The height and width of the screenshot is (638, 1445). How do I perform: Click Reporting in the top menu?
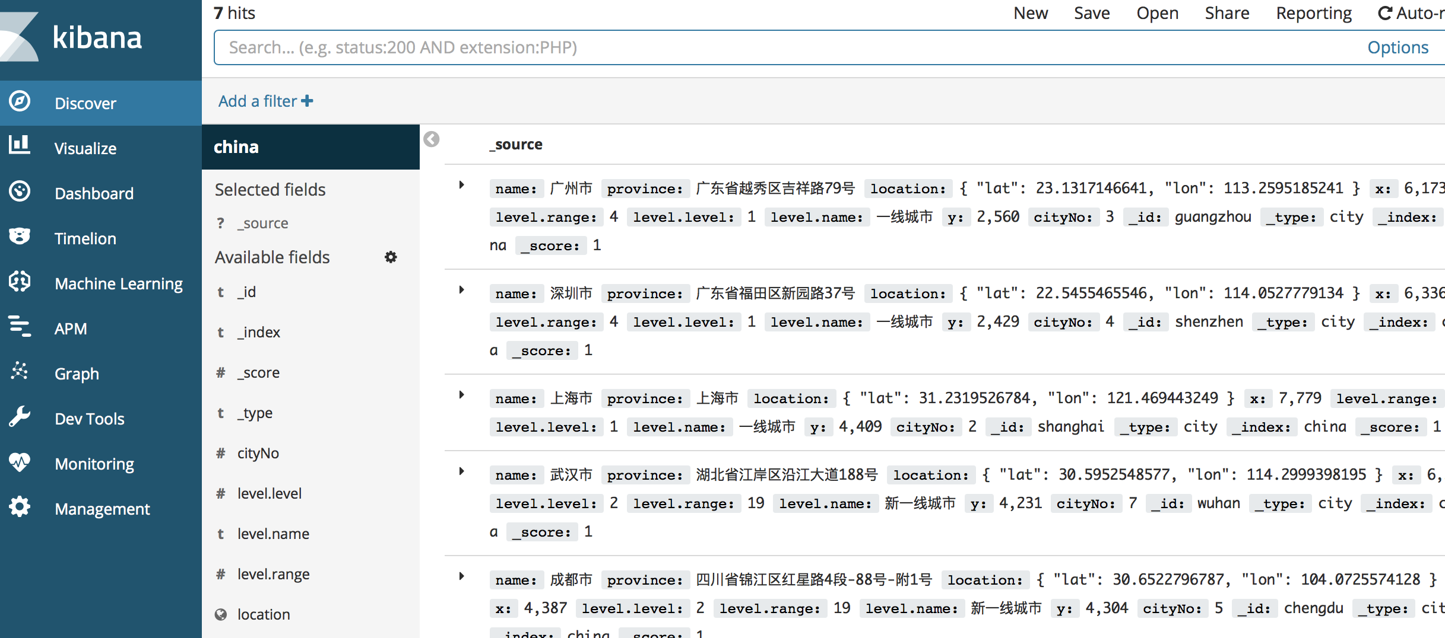tap(1314, 13)
